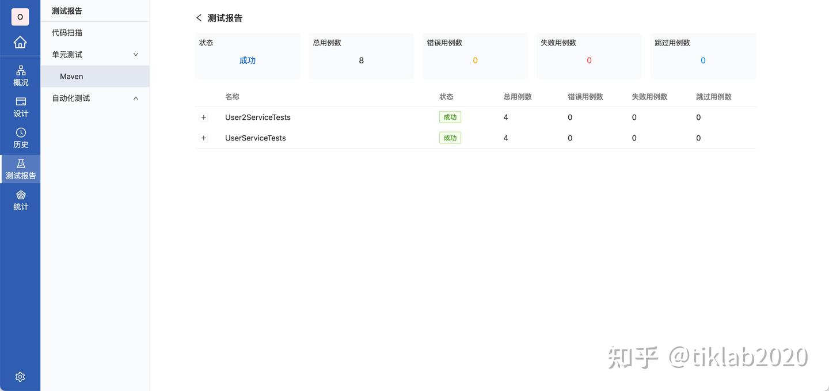Image resolution: width=829 pixels, height=391 pixels.
Task: Click the 跳过用例数 zero counter
Action: 702,60
